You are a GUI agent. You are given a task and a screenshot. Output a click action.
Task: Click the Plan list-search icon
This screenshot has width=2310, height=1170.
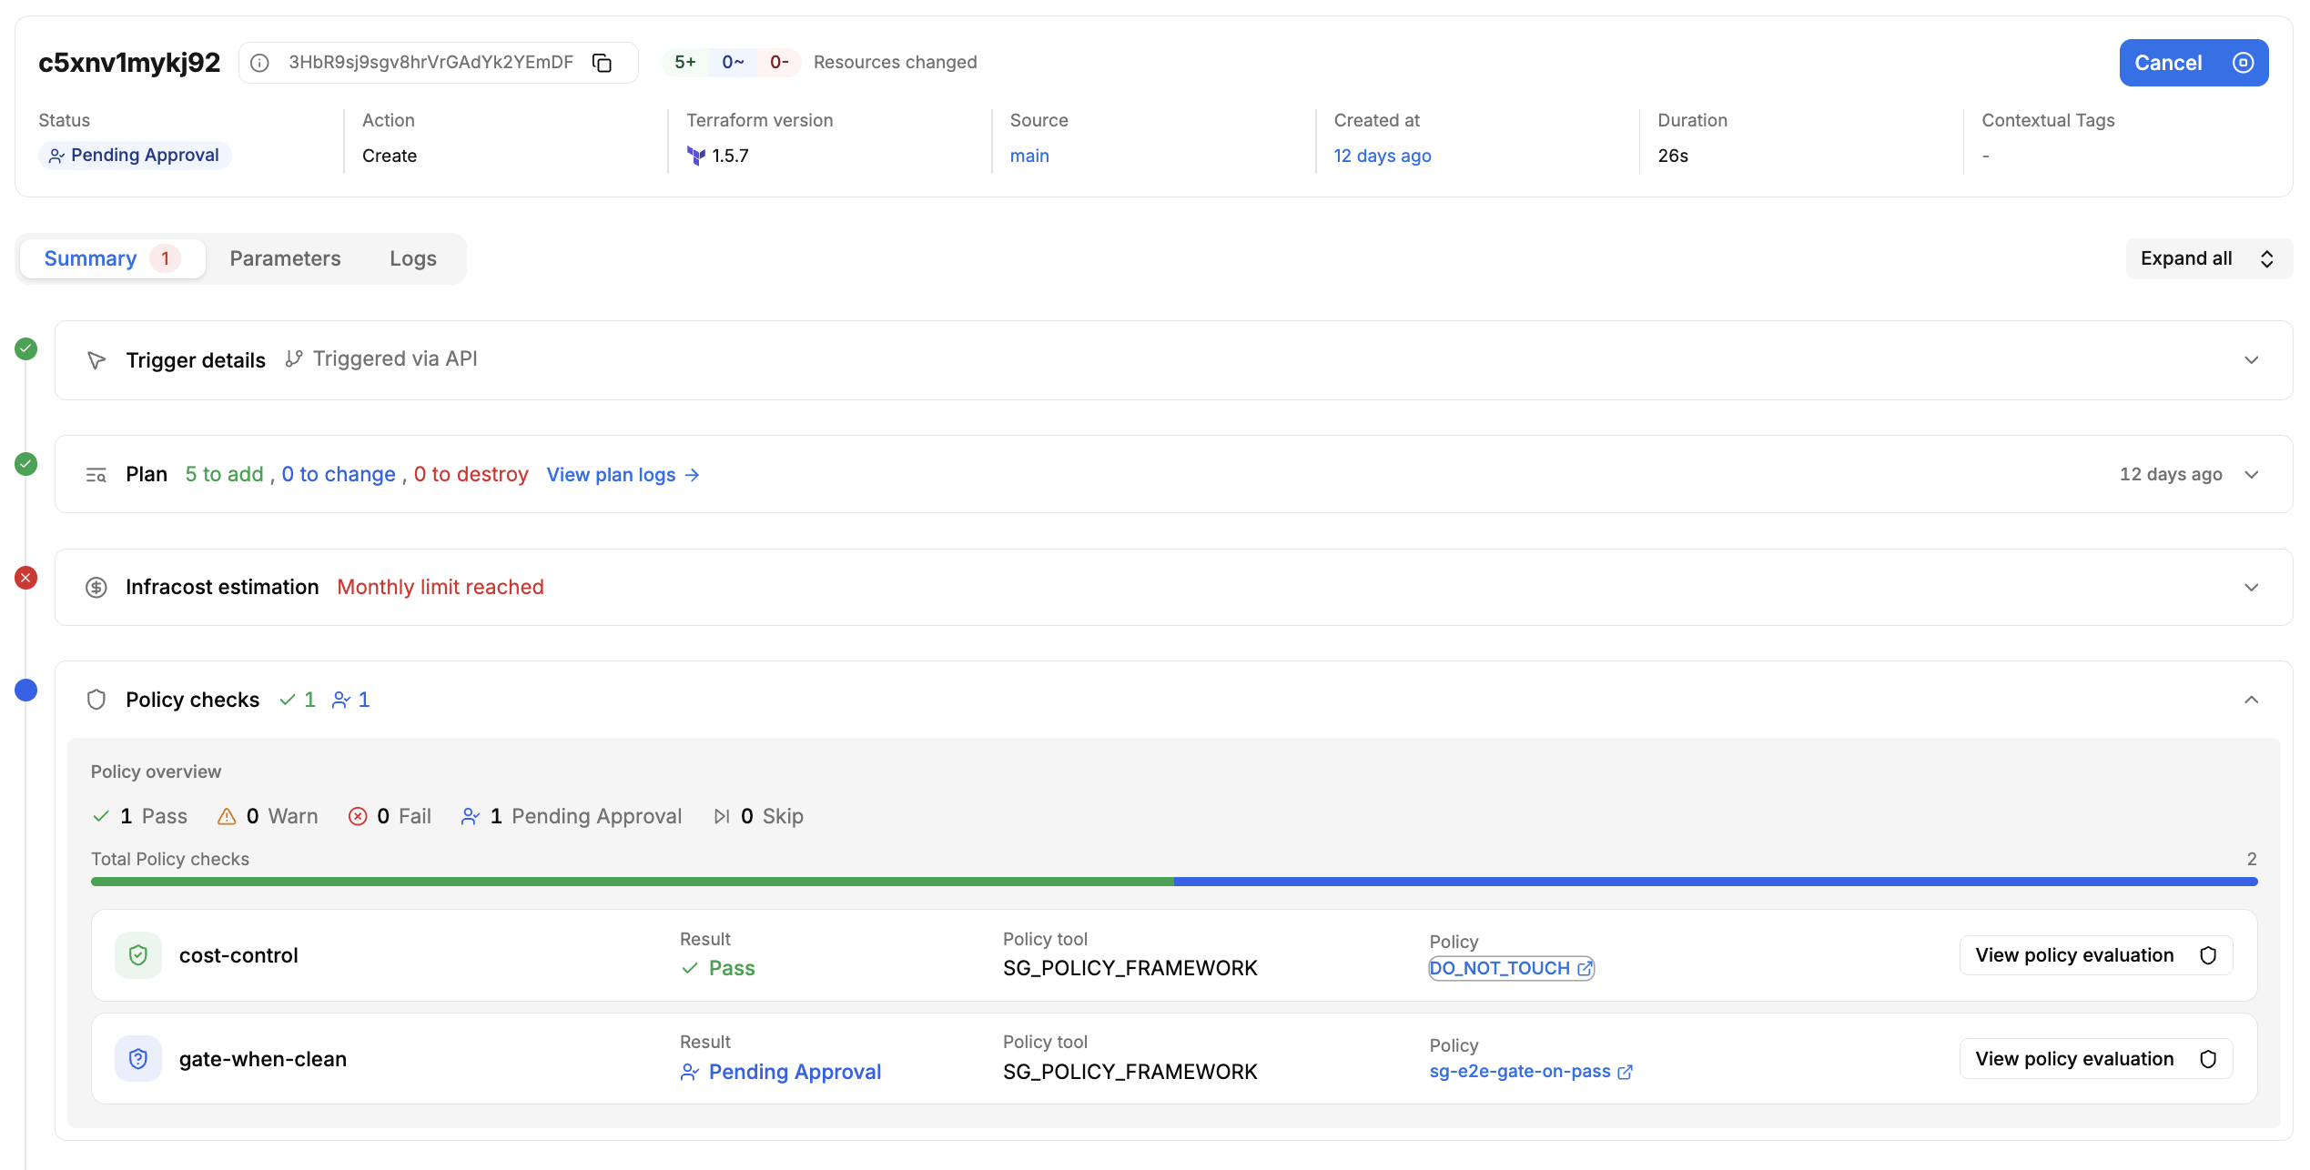click(x=96, y=475)
